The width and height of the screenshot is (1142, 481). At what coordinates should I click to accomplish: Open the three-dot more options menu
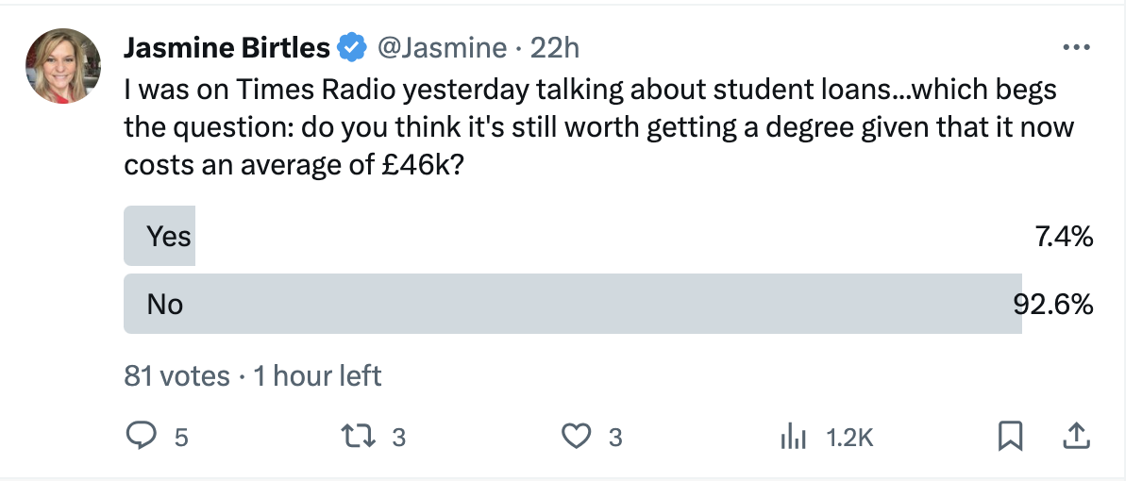pos(1076,46)
